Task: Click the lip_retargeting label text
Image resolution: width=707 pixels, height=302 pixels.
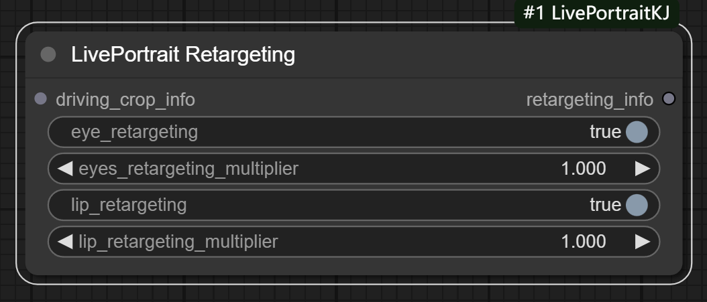Action: coord(129,205)
